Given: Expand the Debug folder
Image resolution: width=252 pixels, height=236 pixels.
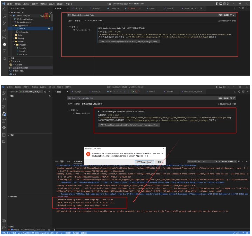Looking at the screenshot, I should pyautogui.click(x=13, y=38).
